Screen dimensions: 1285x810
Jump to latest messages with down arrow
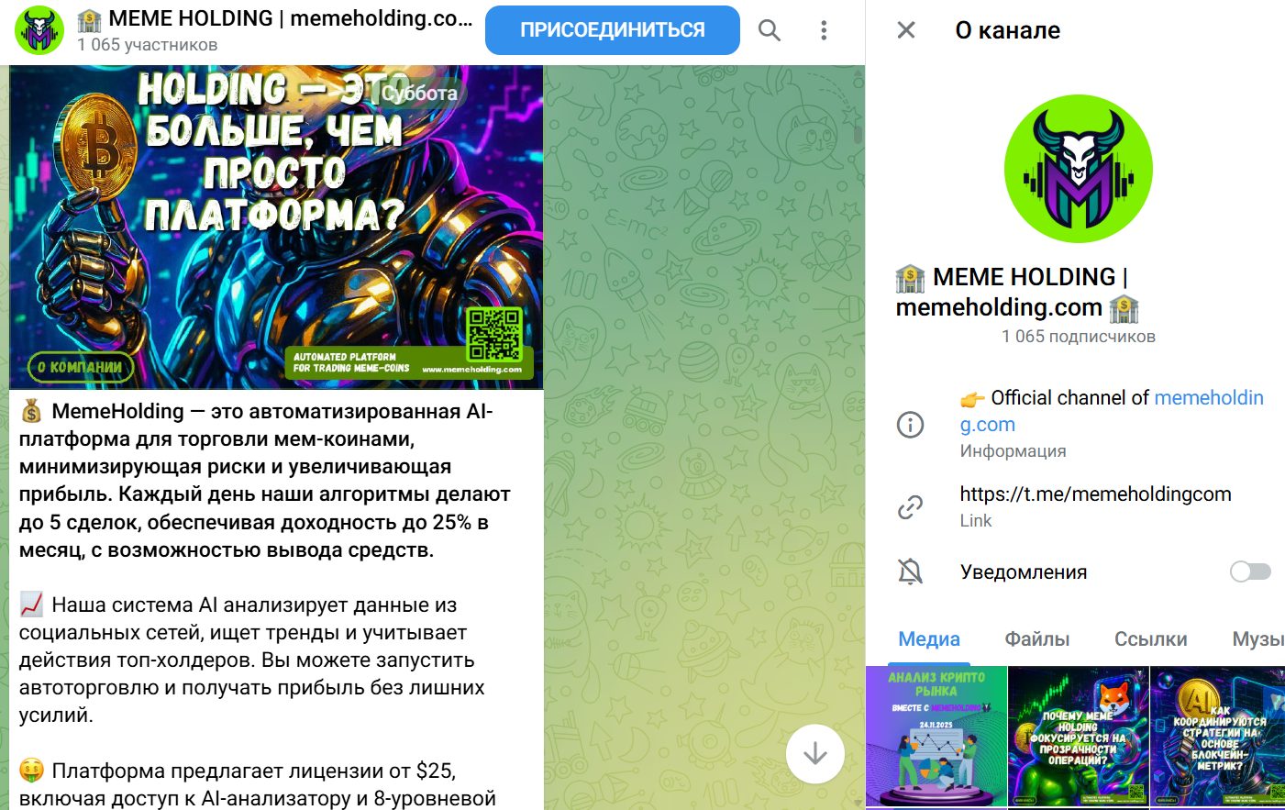[x=814, y=754]
